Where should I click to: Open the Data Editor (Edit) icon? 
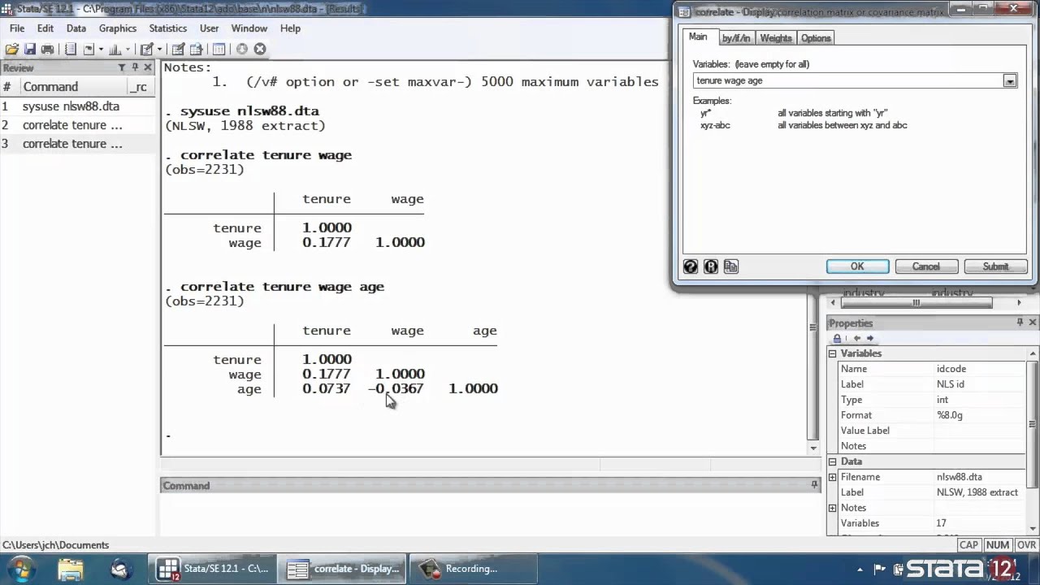[x=178, y=49]
